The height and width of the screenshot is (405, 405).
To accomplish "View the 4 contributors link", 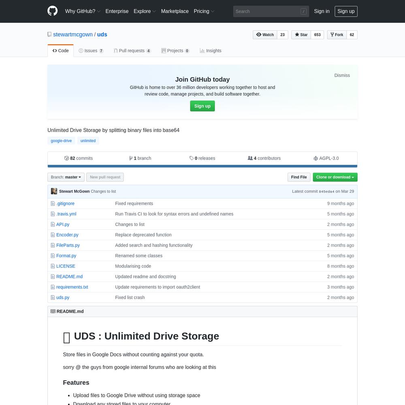I will [264, 158].
